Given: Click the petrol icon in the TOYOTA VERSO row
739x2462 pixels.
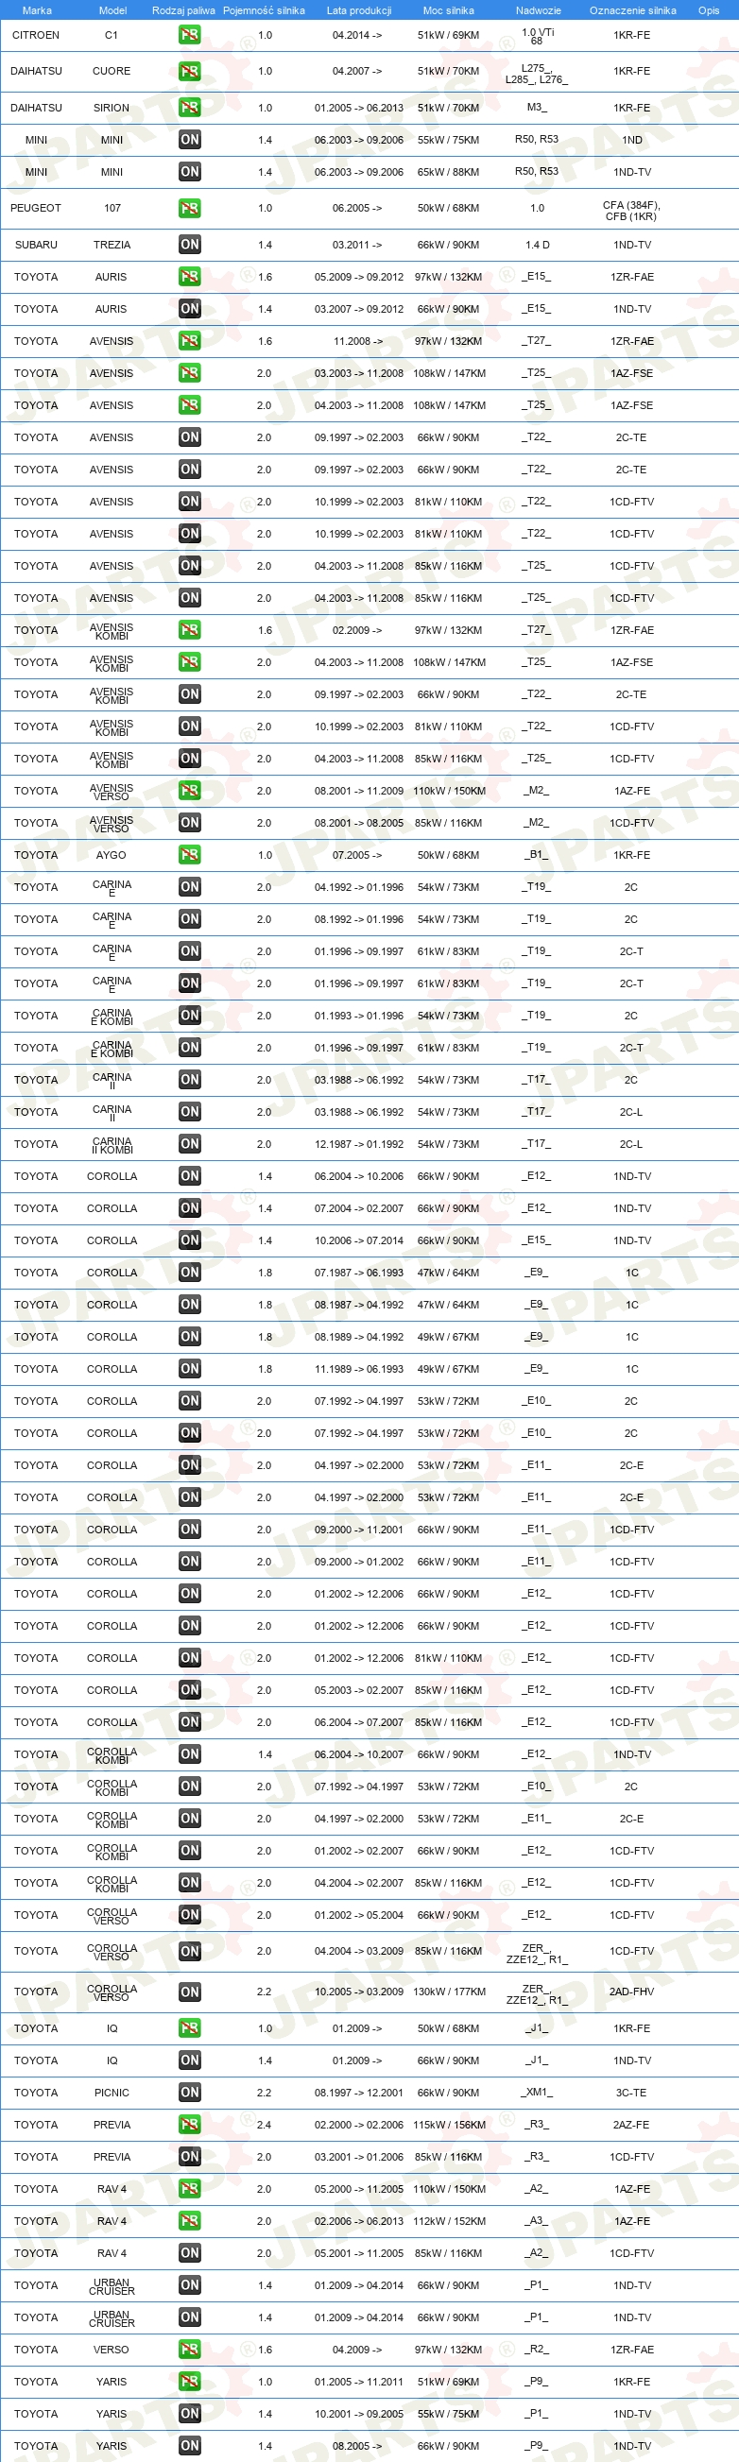Looking at the screenshot, I should (189, 2351).
